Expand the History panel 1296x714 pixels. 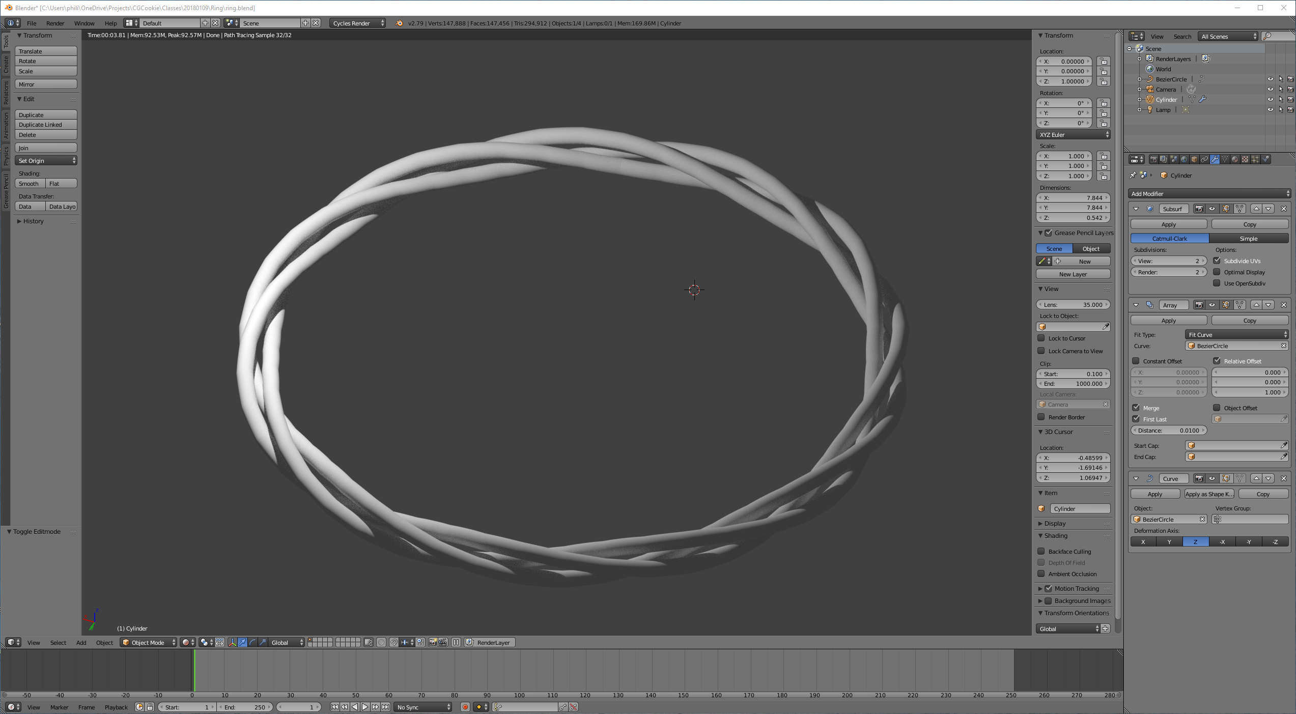(x=33, y=221)
